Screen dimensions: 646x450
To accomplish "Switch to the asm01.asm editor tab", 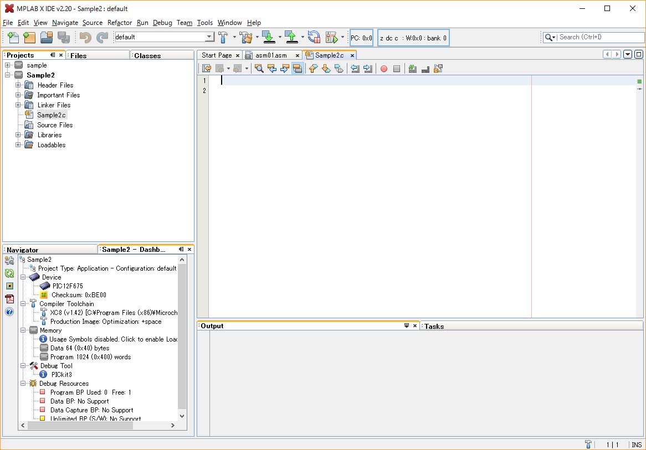I will pyautogui.click(x=271, y=55).
